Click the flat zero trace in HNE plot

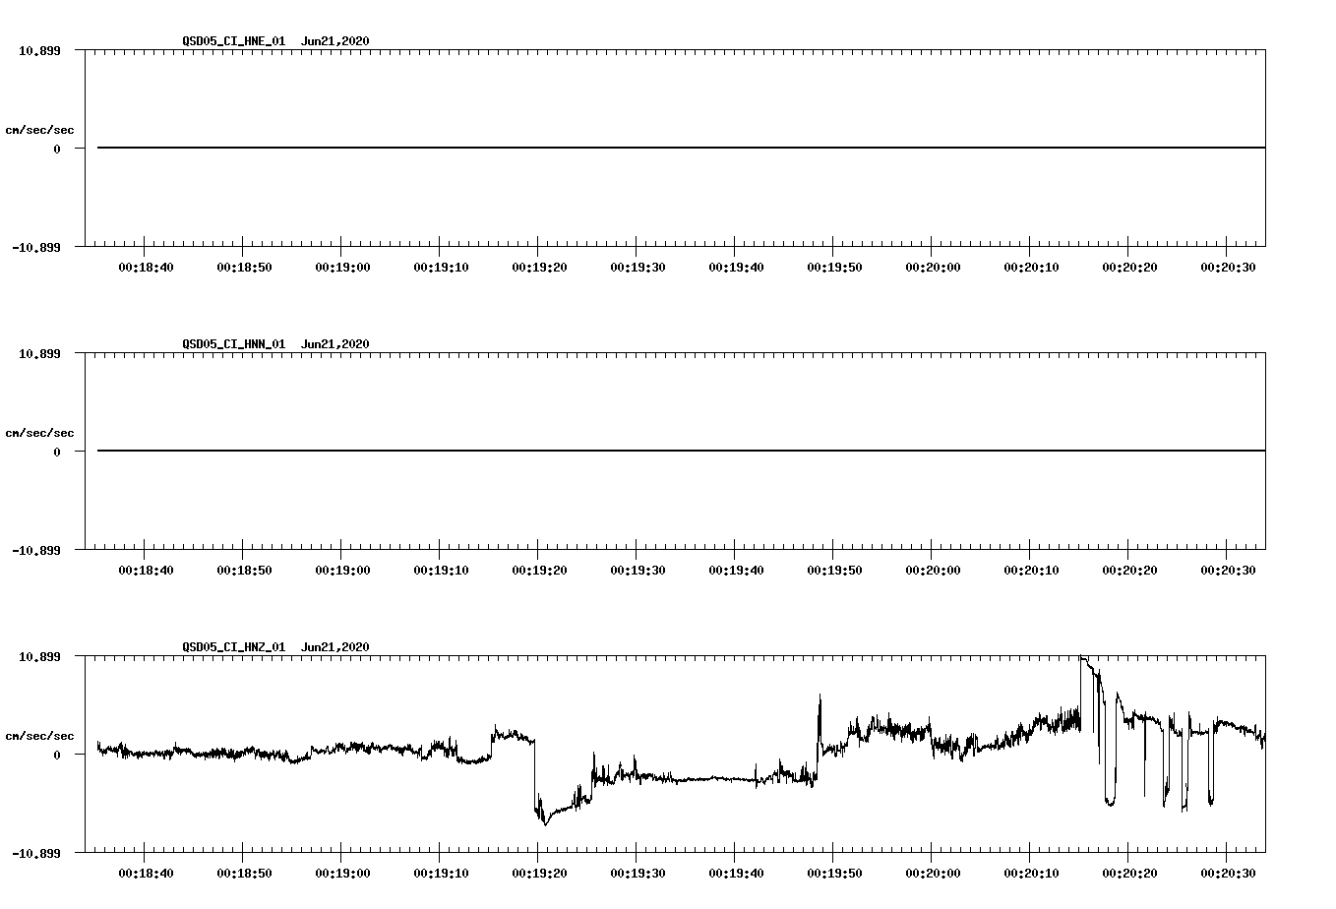(681, 148)
